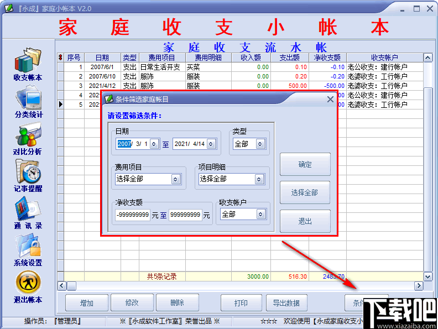Click the 日常生活开支 cell
Viewport: 438px width, 329px height.
162,67
